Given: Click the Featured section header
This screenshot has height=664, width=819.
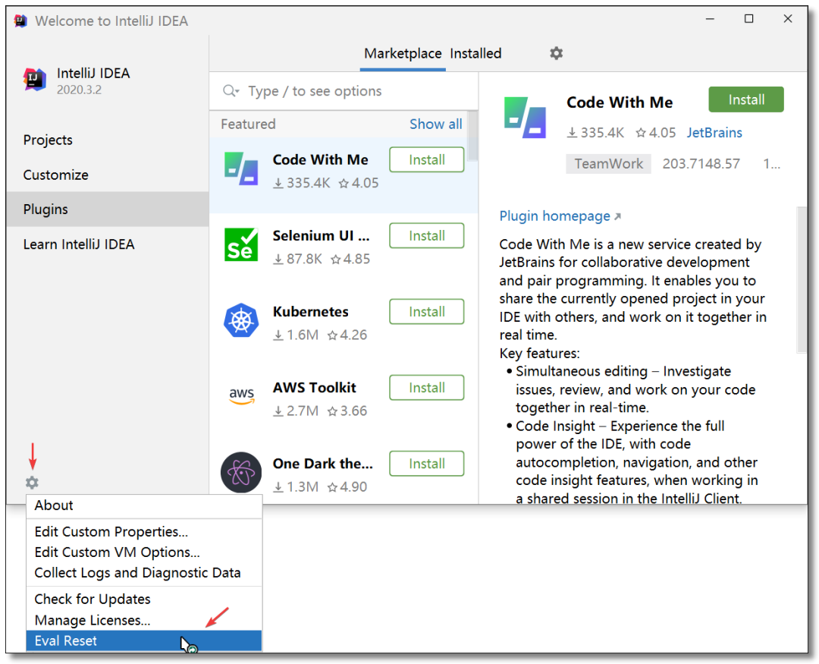Looking at the screenshot, I should 248,124.
